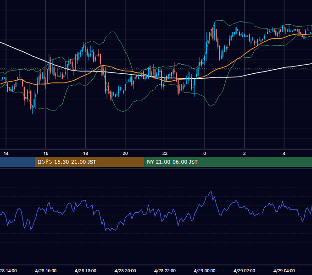Click hour label 14 on price chart axis
The height and width of the screenshot is (275, 312).
pos(6,154)
